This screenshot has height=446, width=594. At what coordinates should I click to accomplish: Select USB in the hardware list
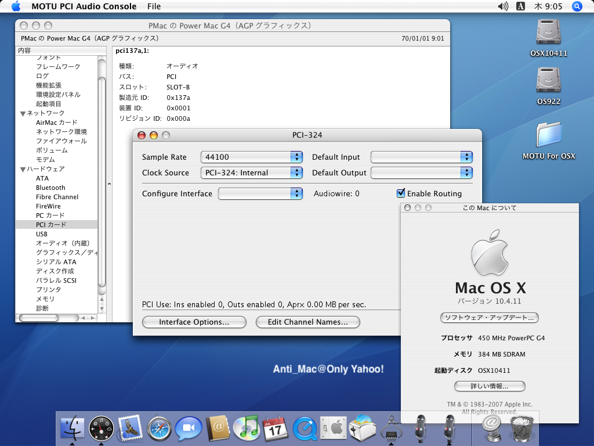(42, 234)
